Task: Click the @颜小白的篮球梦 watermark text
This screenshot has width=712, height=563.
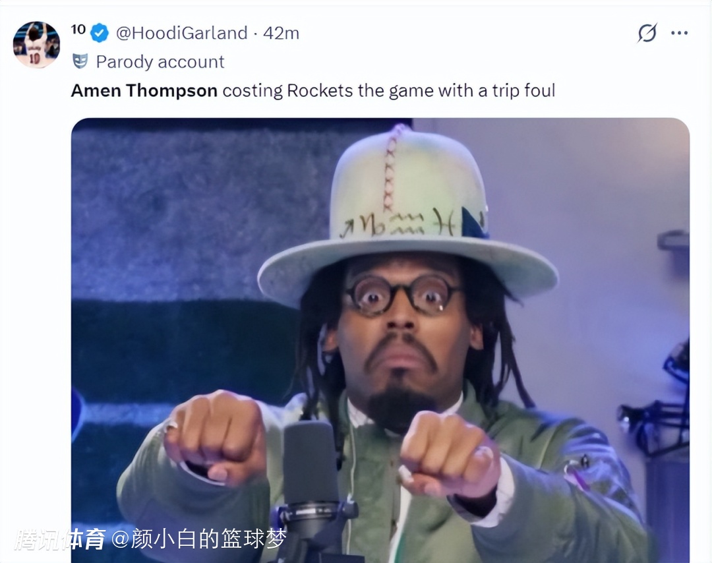Action: click(x=199, y=539)
